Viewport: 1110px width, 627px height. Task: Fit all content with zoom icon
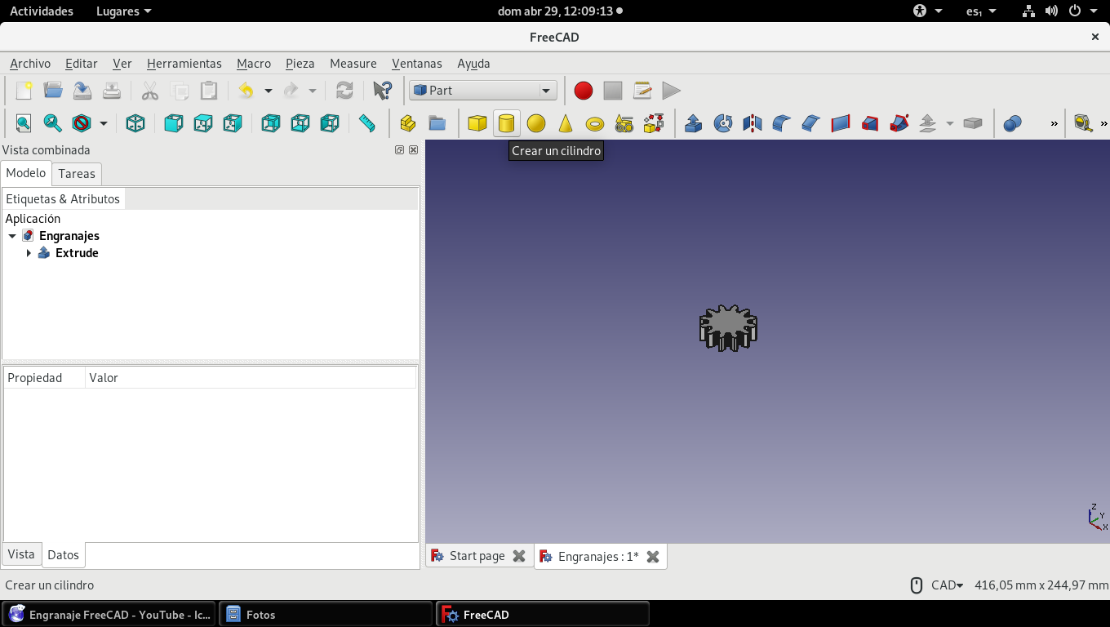tap(24, 123)
